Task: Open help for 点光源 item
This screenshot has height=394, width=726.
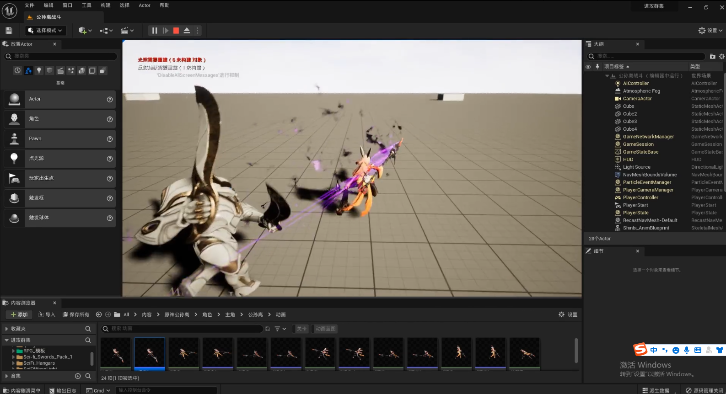Action: (110, 159)
